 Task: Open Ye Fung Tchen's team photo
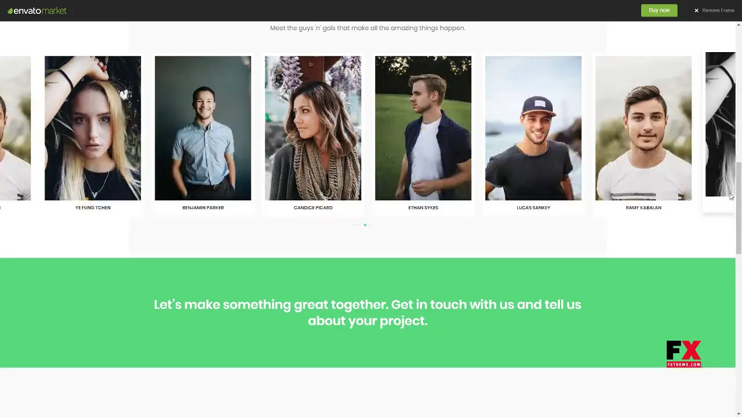click(93, 128)
